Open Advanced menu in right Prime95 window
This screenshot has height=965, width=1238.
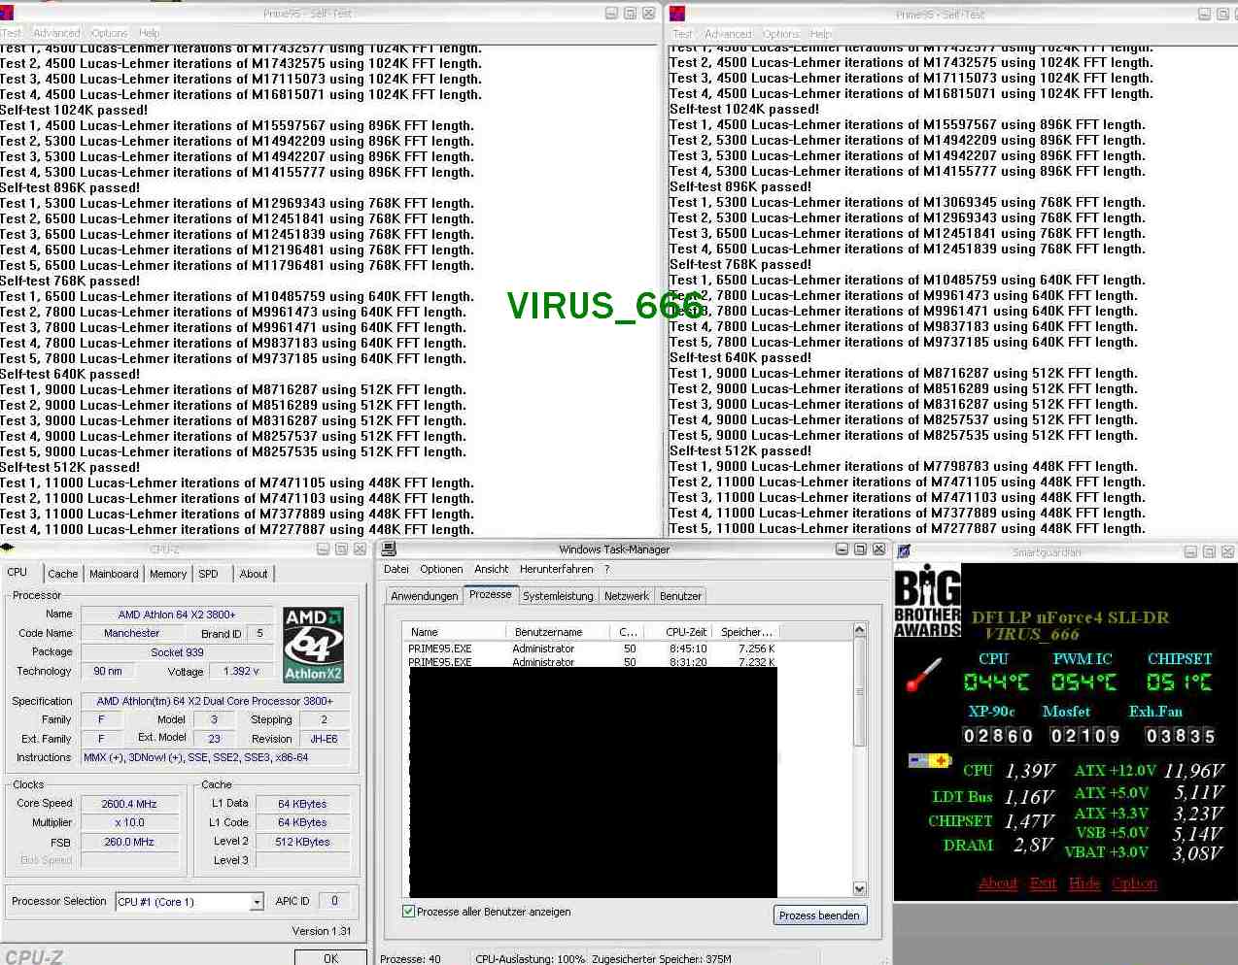728,34
